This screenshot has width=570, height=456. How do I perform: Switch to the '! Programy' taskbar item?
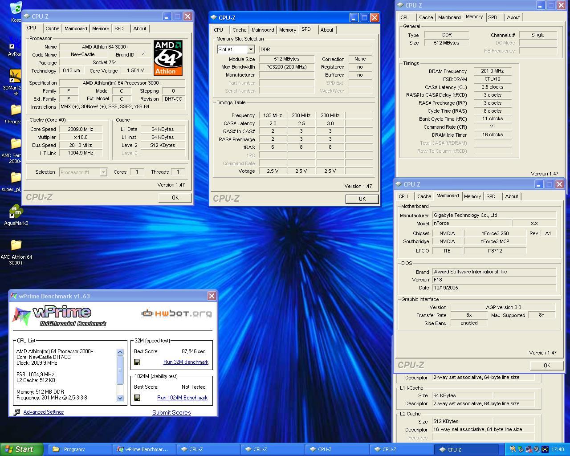coord(79,449)
